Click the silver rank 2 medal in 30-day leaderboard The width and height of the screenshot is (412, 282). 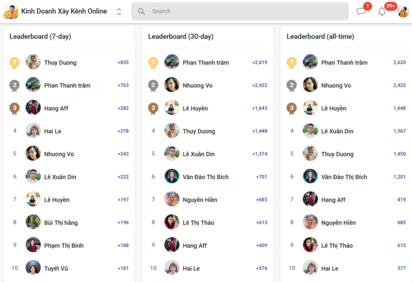click(x=153, y=86)
